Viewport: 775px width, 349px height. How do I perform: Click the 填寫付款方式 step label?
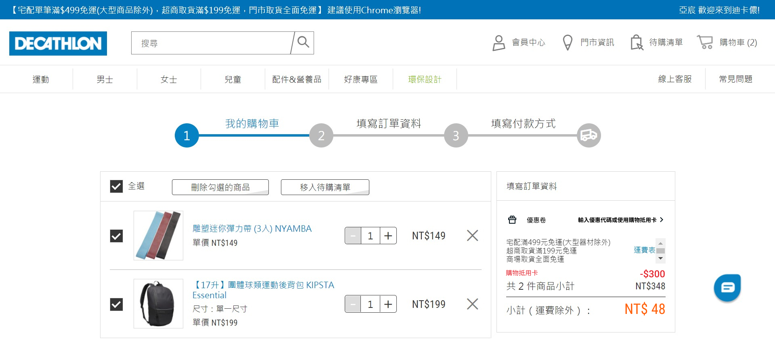tap(523, 123)
